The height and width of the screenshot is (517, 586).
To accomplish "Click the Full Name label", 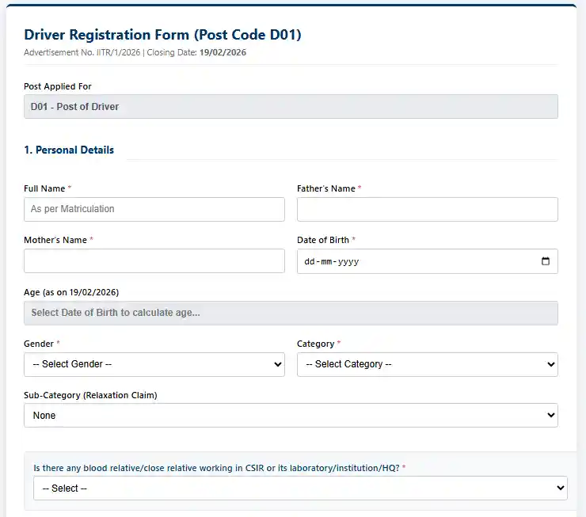I will click(44, 188).
